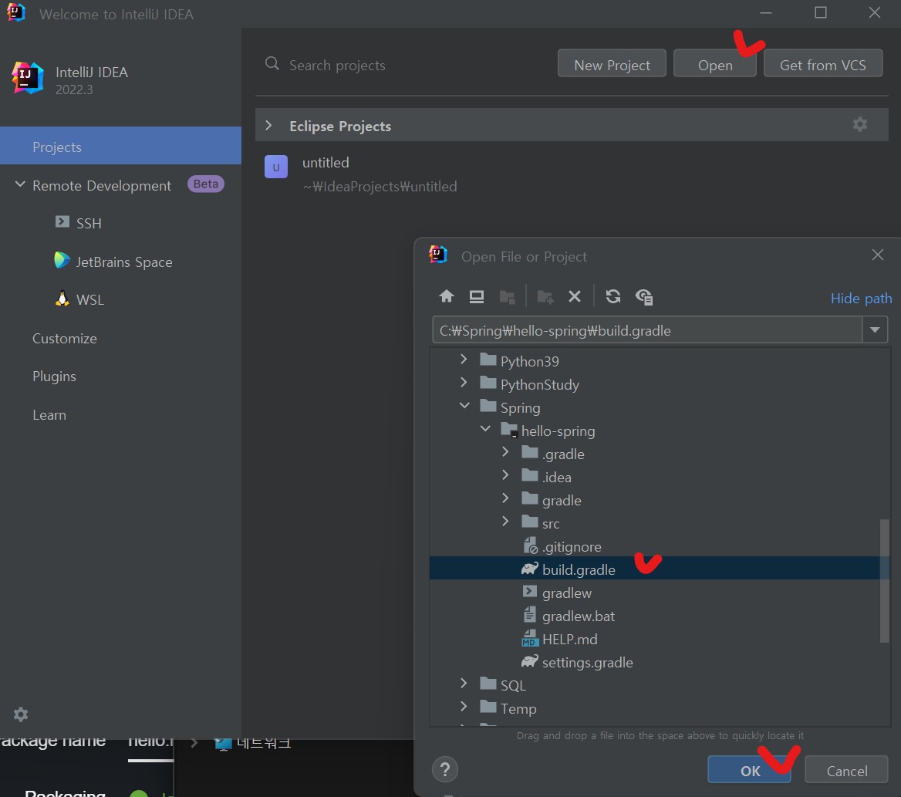Collapse the Remote Development section
The height and width of the screenshot is (797, 901).
tap(20, 184)
